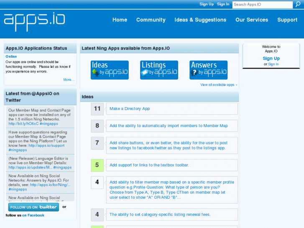Click the 4 vote box for listing renewal fees
Screen dimensions: 304x228
pyautogui.click(x=97, y=215)
